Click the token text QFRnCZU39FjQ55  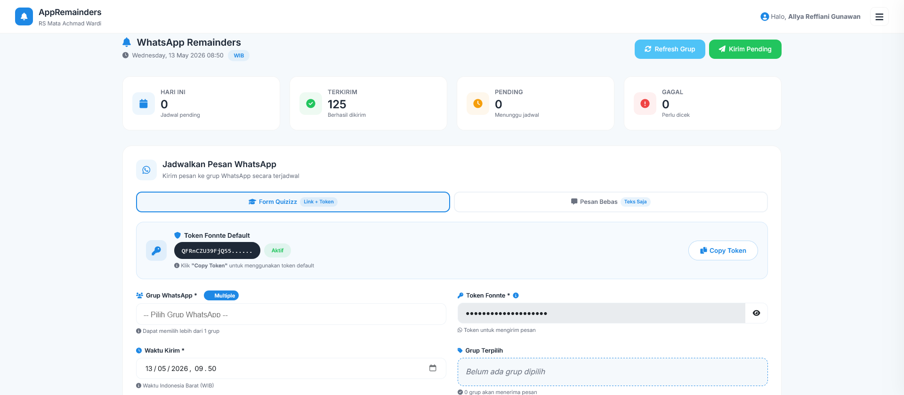tap(217, 251)
